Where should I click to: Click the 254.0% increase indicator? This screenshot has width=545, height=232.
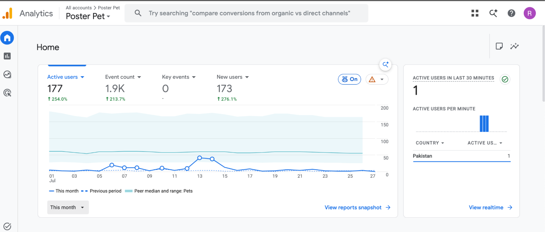pyautogui.click(x=57, y=99)
